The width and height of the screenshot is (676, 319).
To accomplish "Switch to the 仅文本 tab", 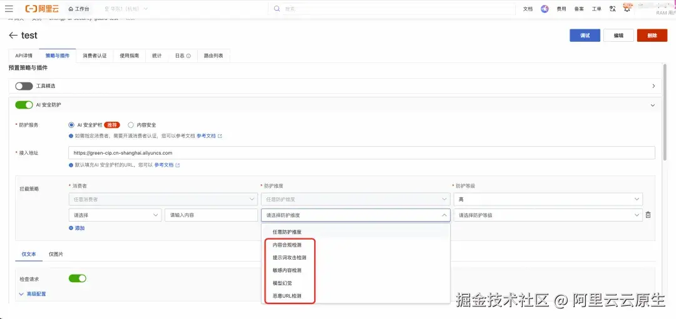I will tap(29, 254).
